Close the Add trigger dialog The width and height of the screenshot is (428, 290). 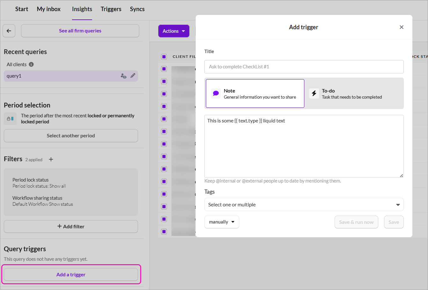[x=402, y=27]
